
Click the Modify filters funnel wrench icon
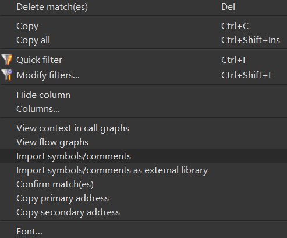[7, 75]
